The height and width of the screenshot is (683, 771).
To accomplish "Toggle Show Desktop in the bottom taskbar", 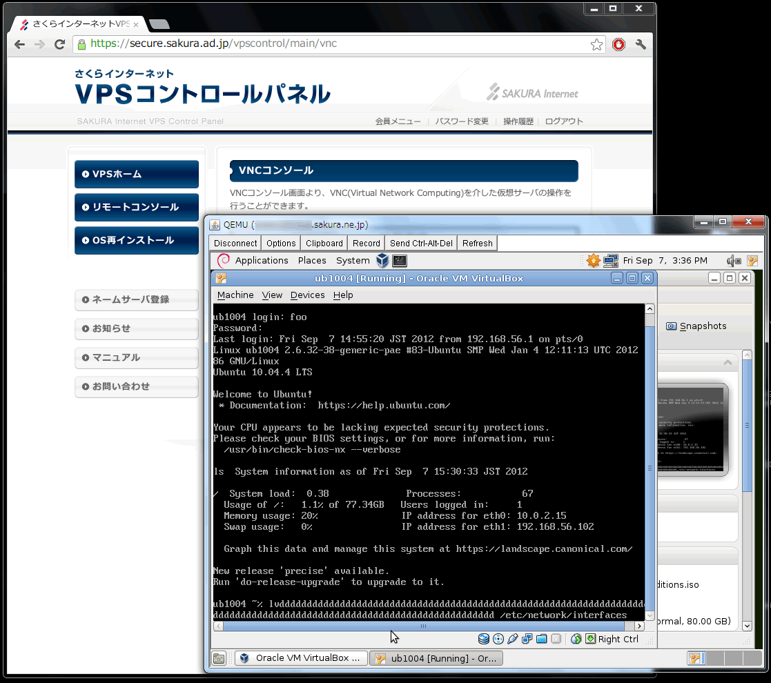I will click(218, 657).
